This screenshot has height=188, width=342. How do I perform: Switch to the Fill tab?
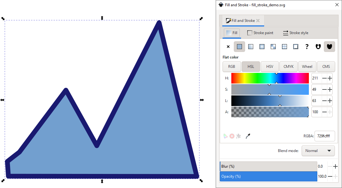pyautogui.click(x=232, y=33)
